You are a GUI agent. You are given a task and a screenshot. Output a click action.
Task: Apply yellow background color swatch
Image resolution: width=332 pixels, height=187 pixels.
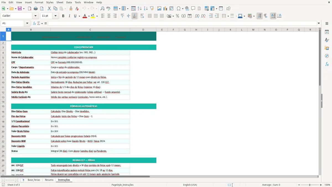click(x=93, y=16)
